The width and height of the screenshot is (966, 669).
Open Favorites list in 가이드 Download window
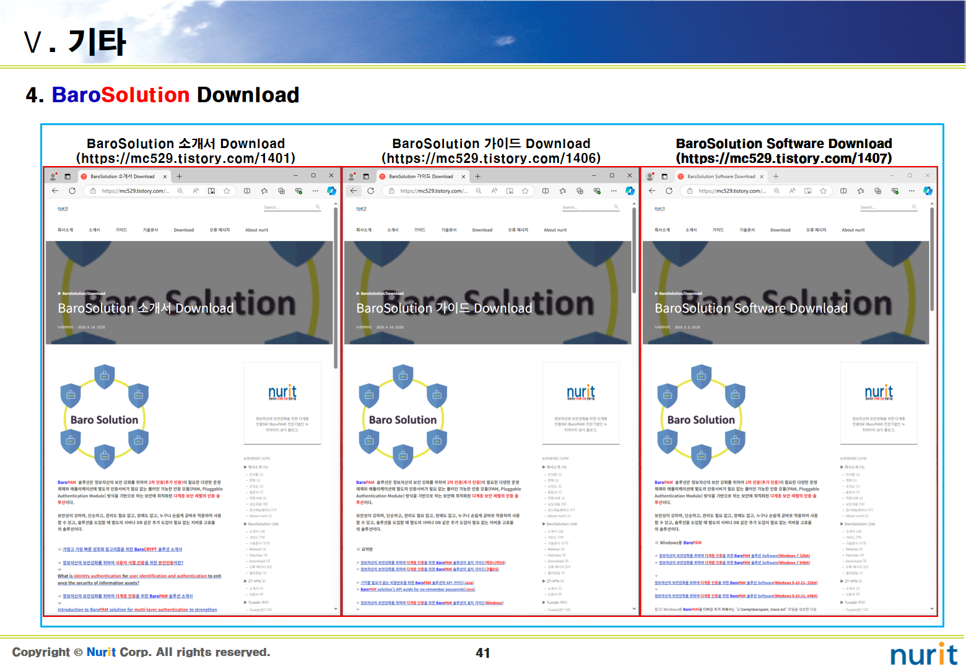[562, 191]
